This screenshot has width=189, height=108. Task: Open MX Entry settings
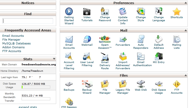coord(159,56)
